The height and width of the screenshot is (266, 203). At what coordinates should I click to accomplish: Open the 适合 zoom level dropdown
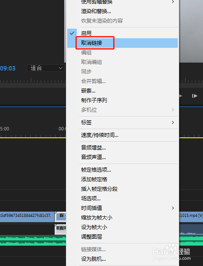pos(46,68)
